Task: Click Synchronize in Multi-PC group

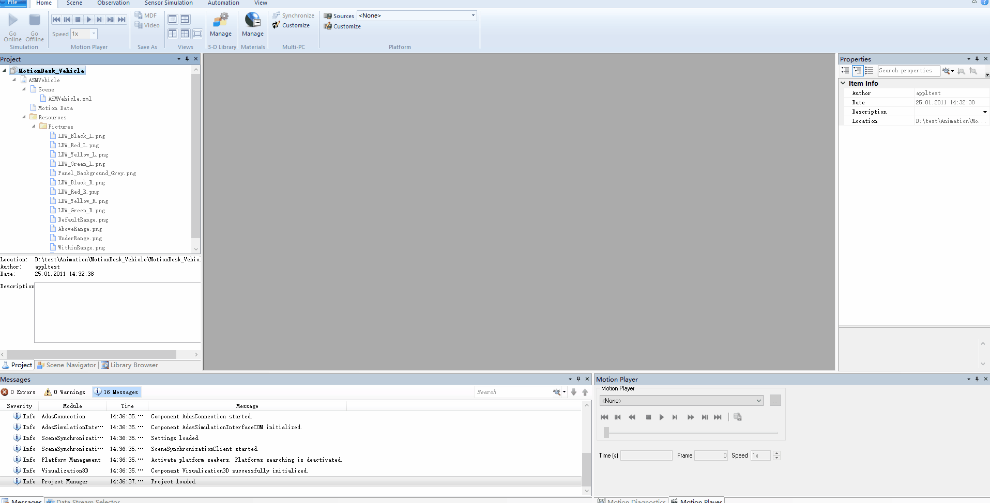Action: (293, 15)
